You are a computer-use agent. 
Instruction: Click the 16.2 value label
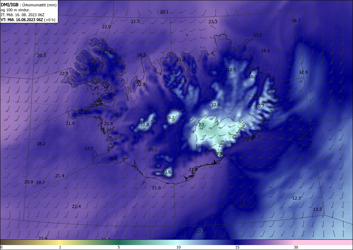click(x=117, y=115)
